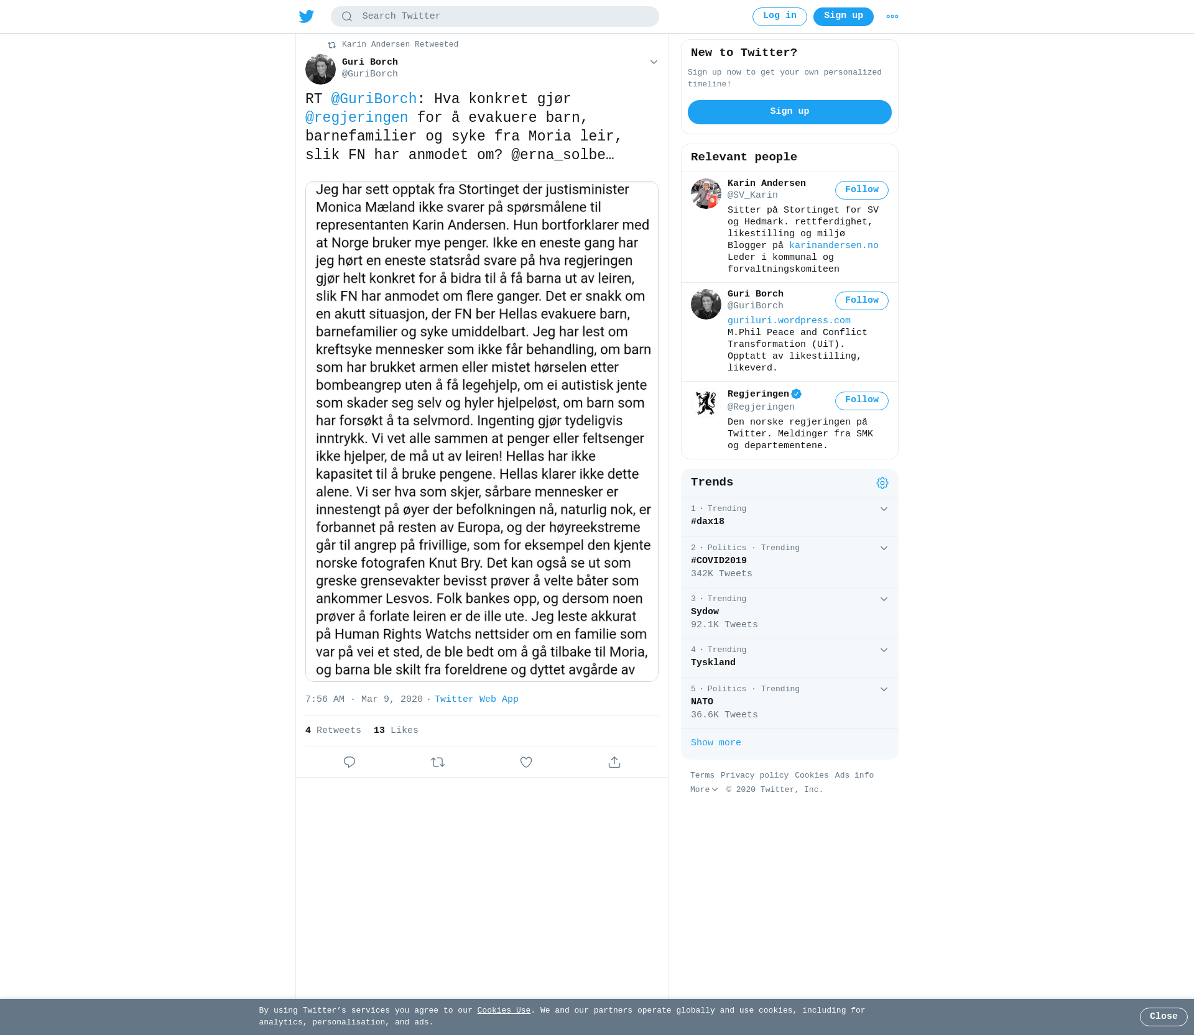Follow Guri Borch in Relevant people

861,301
